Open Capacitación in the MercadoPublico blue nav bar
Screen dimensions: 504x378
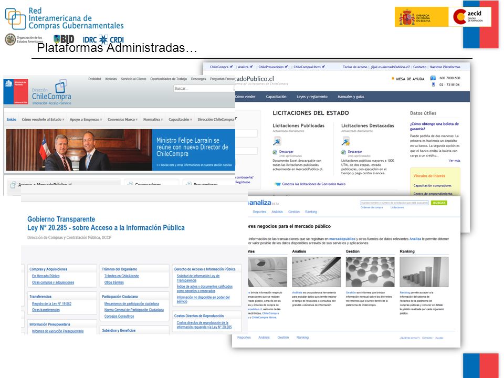[x=276, y=97]
